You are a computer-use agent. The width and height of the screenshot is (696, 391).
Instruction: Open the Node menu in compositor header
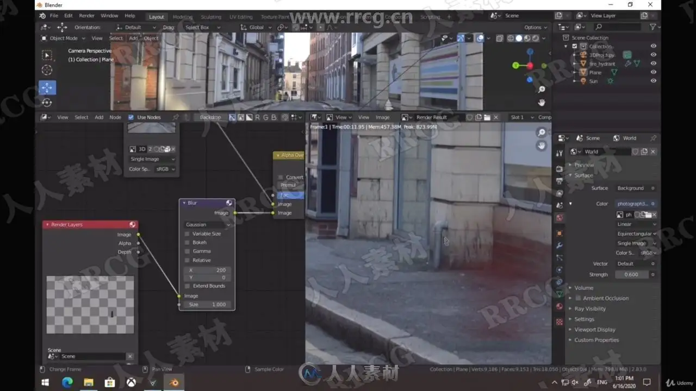tap(115, 117)
